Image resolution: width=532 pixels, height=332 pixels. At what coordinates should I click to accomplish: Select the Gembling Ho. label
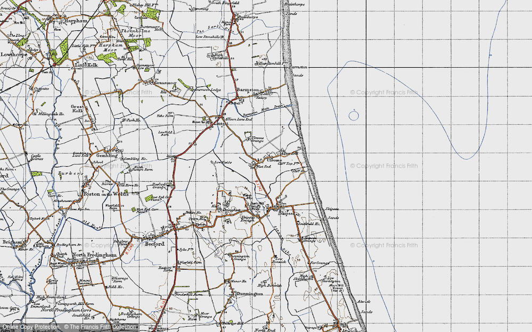tap(135, 159)
